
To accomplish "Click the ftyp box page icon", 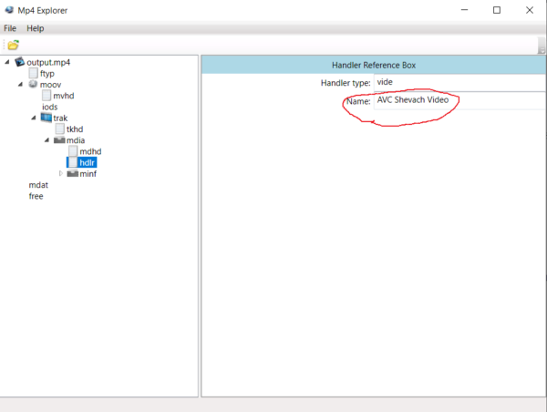I will tap(33, 73).
